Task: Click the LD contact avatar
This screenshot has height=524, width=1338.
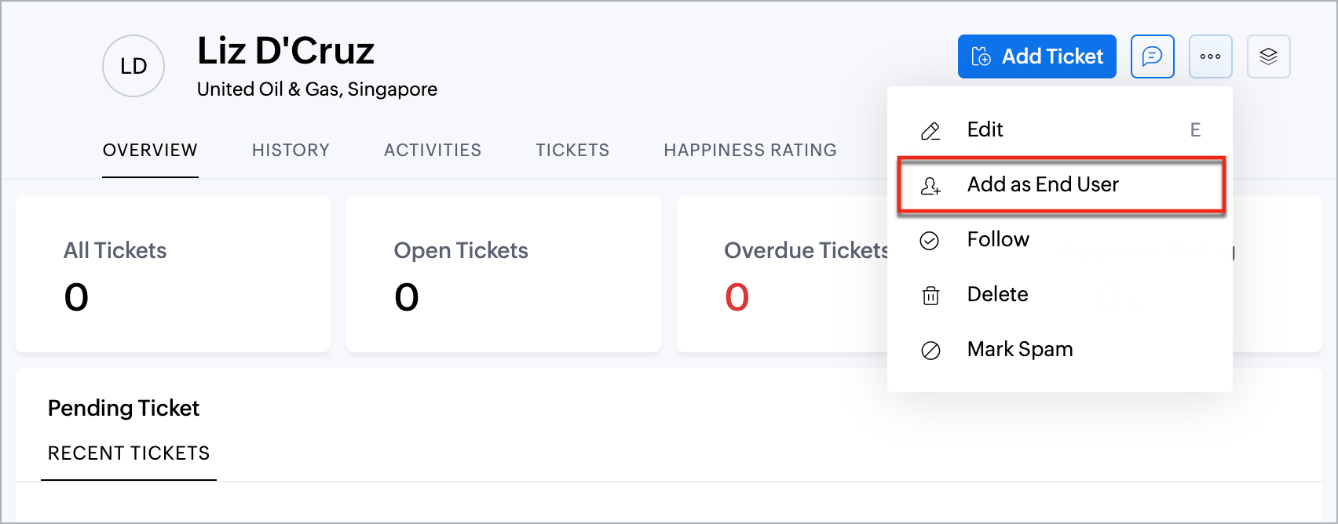Action: coord(133,66)
